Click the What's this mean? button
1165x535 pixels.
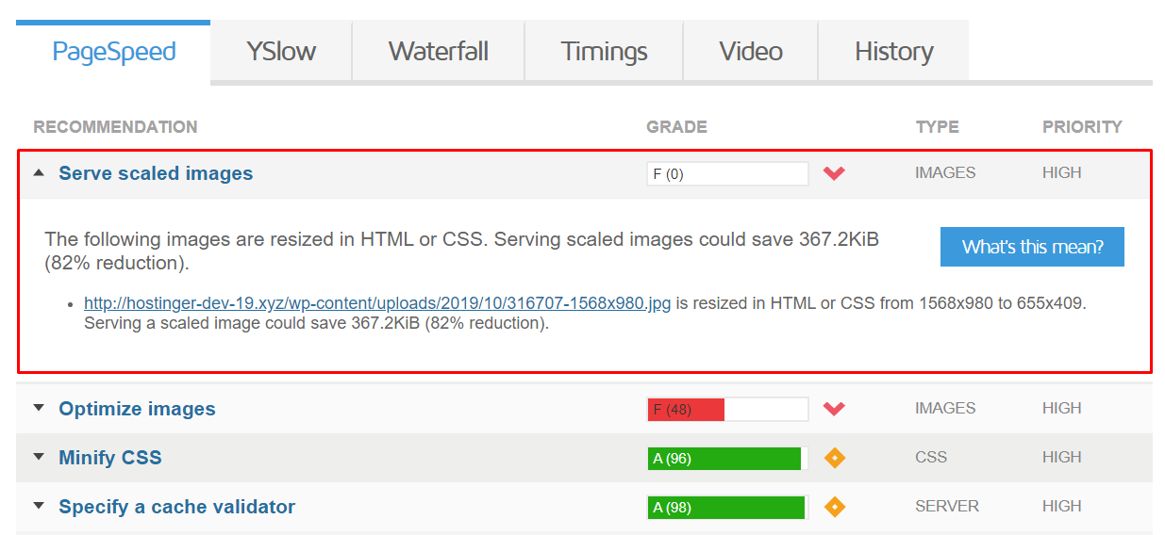click(x=1032, y=247)
